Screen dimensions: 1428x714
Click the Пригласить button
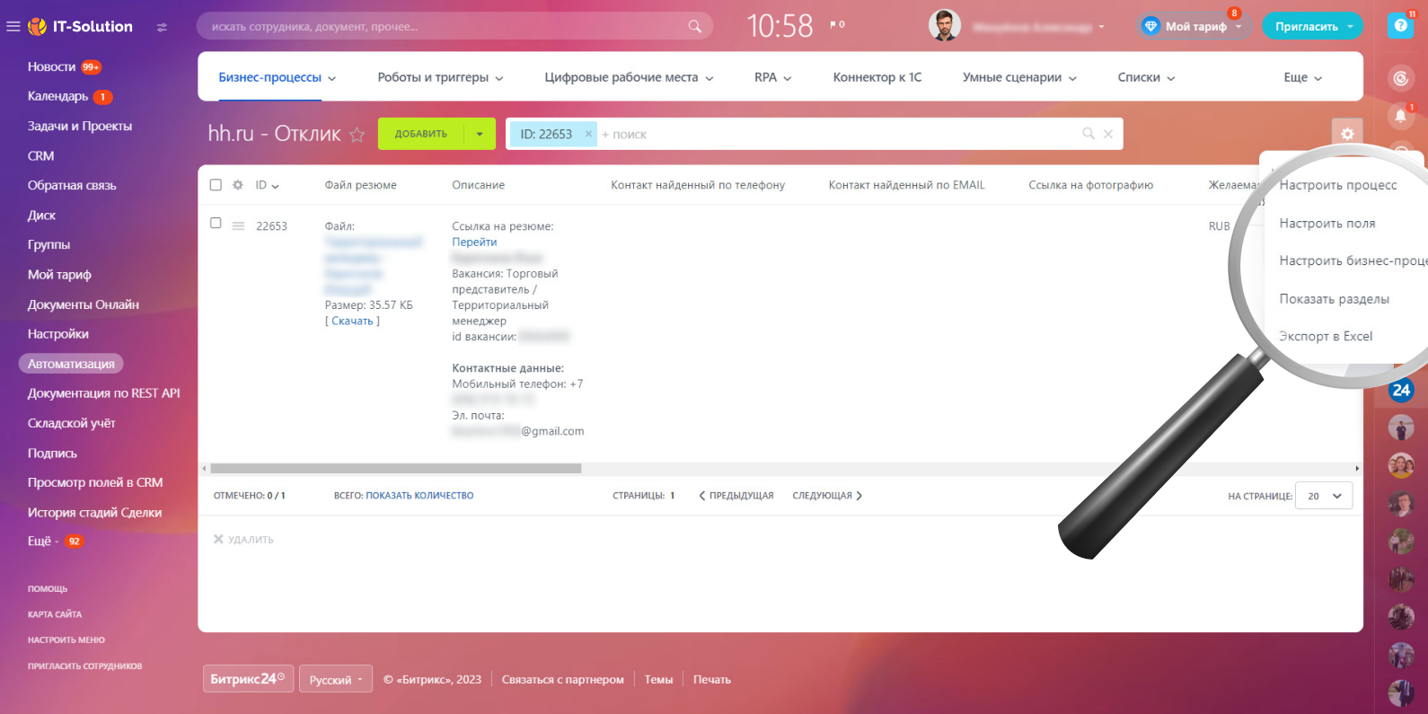pyautogui.click(x=1312, y=26)
